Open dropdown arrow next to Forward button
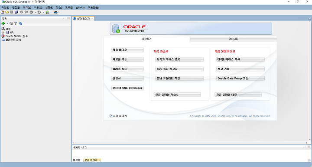Image resolution: width=312 pixels, height=167 pixels. [x=43, y=12]
